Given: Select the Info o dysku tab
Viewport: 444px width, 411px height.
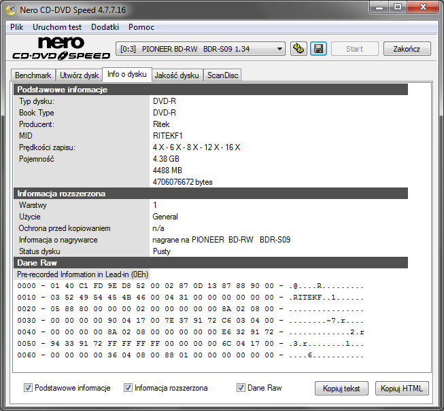Looking at the screenshot, I should click(127, 74).
